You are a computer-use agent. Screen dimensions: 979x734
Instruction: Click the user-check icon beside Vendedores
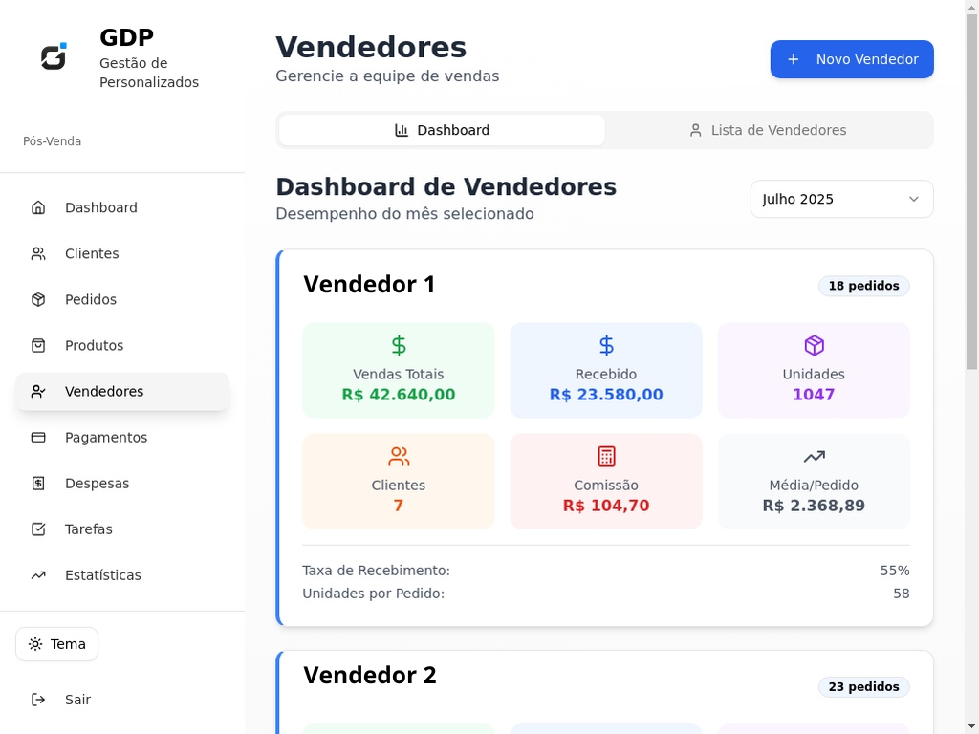38,391
